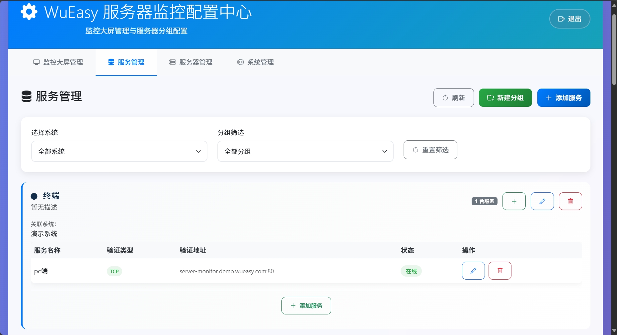Delete the 终端 group with trash icon

click(570, 201)
